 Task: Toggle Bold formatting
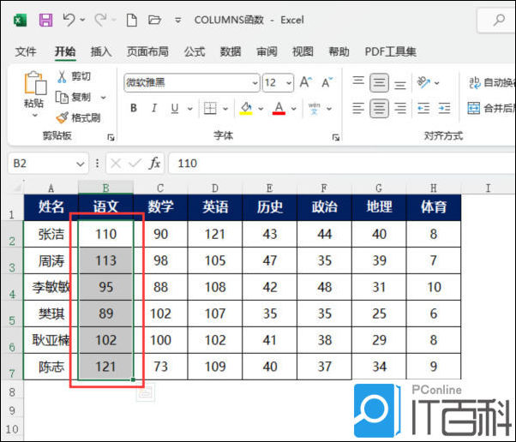coord(134,108)
